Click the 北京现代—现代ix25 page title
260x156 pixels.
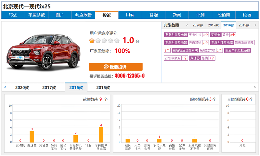27,6
